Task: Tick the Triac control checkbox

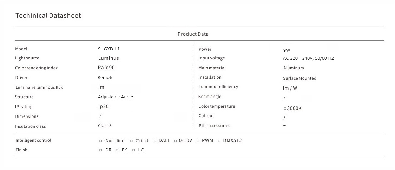Action: 131,141
